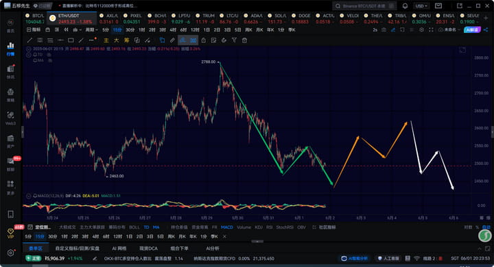
Task: Enter fullscreen chart mode
Action: coord(431,30)
